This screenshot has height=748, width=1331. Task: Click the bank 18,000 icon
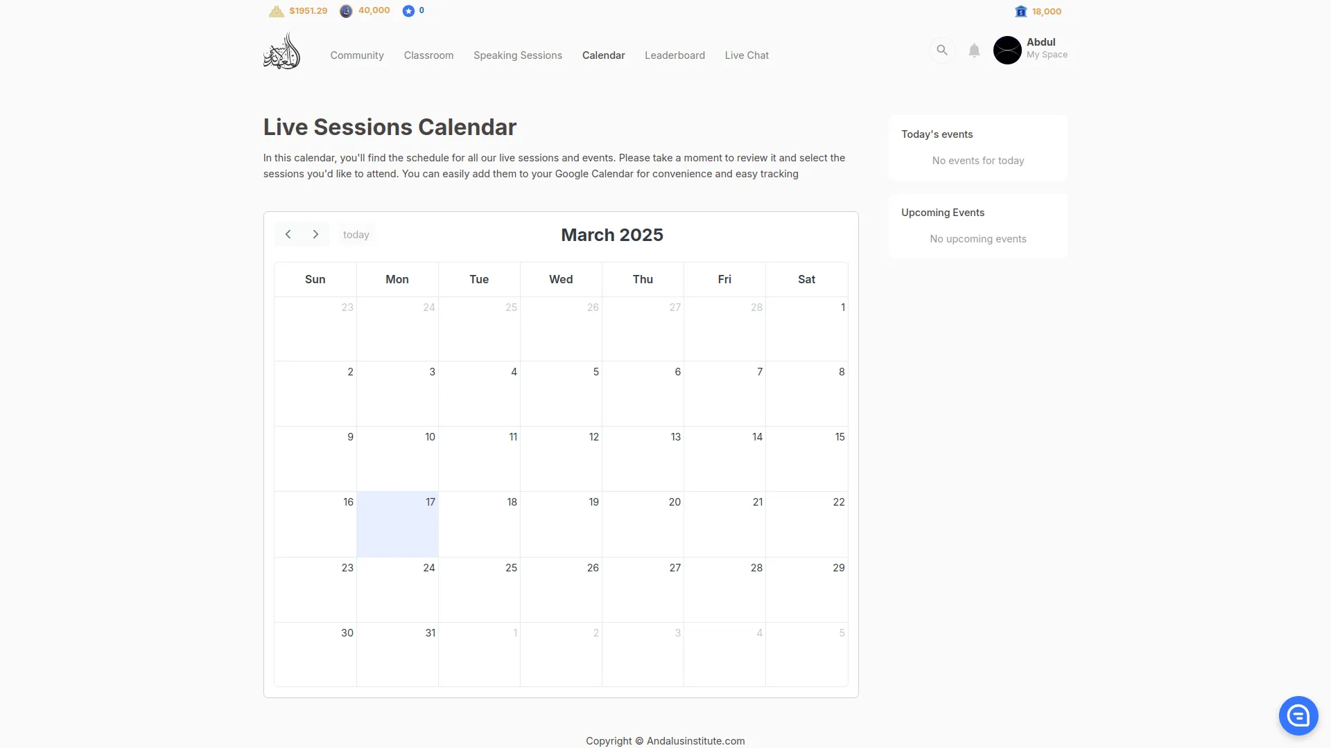(x=1020, y=11)
